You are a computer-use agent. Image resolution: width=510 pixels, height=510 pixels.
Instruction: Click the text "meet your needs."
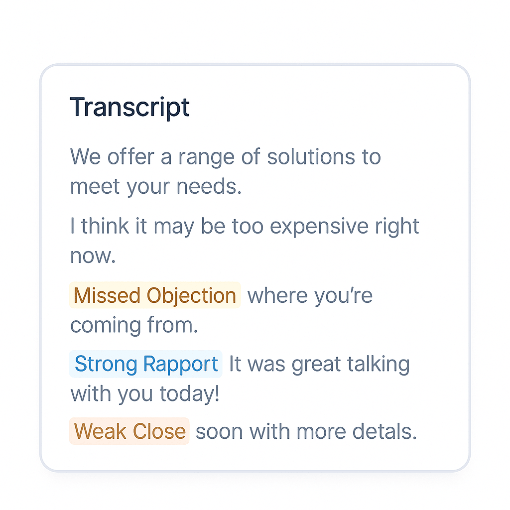pos(155,187)
